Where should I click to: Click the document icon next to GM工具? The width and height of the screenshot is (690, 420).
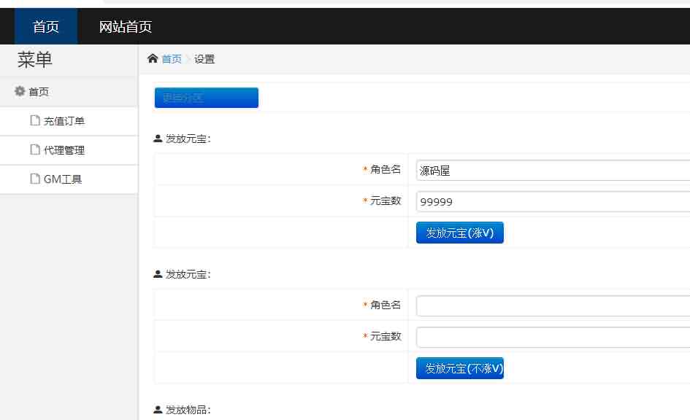click(34, 179)
